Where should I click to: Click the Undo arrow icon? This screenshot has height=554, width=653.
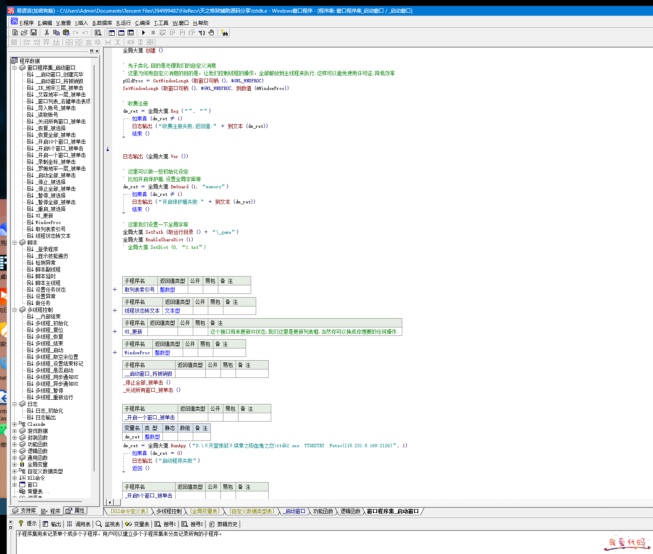pos(85,33)
